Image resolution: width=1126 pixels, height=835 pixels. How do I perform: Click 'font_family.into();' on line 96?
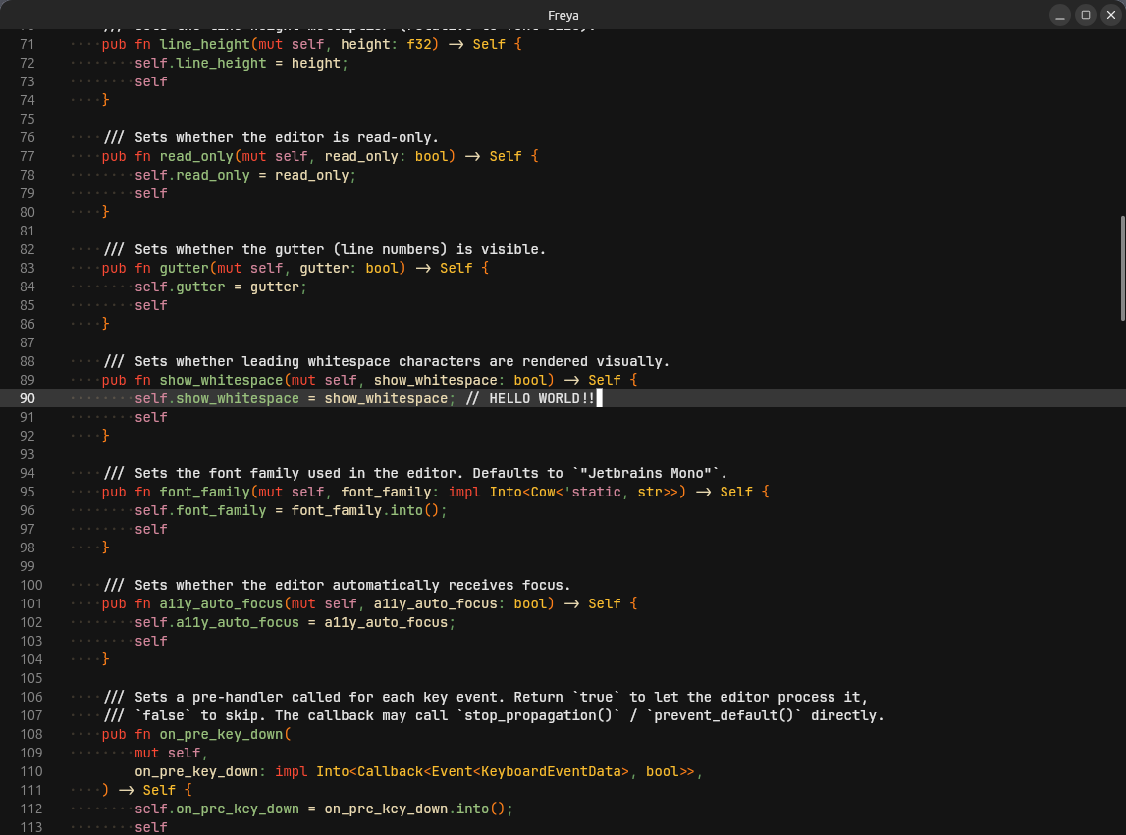click(x=369, y=511)
